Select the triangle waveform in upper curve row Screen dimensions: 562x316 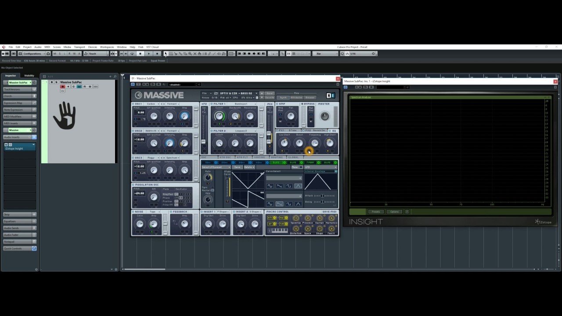[x=299, y=186]
